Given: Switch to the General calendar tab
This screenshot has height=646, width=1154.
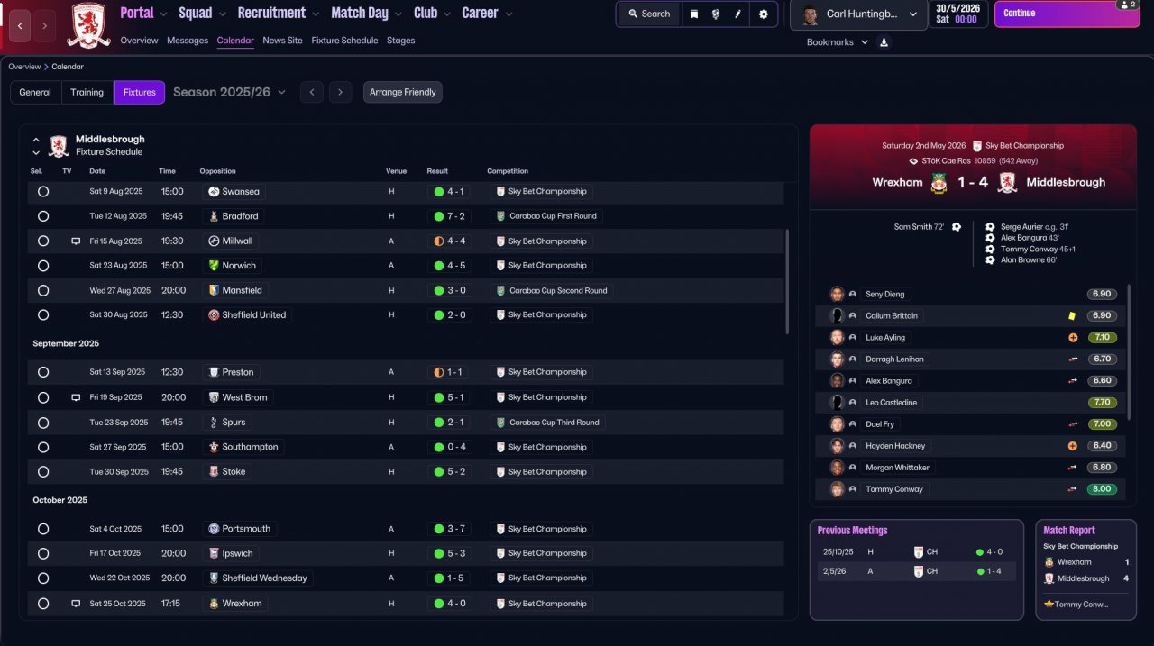Looking at the screenshot, I should (x=35, y=92).
